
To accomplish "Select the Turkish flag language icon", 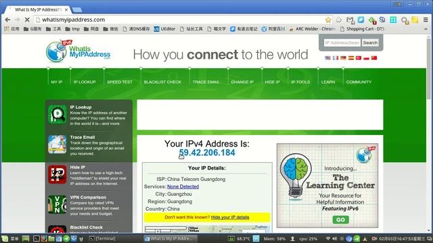I will point(359,58).
